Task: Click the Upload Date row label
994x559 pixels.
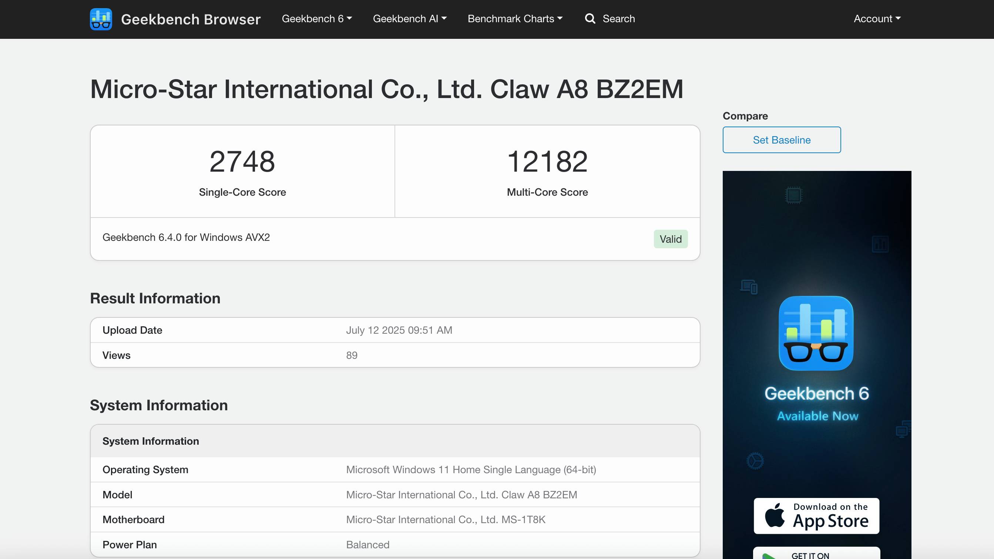Action: point(132,330)
